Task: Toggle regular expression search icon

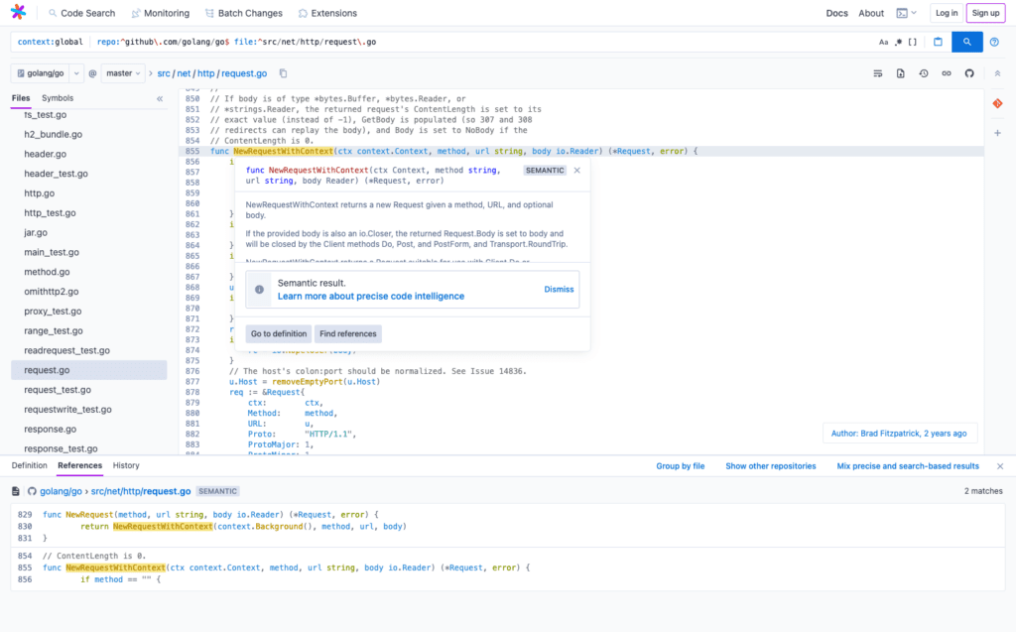Action: 898,42
